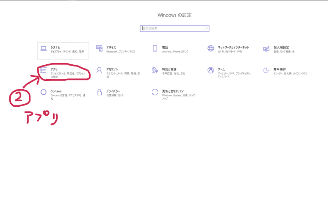The width and height of the screenshot is (328, 201).
Task: Select the Phone icon
Action: (155, 48)
